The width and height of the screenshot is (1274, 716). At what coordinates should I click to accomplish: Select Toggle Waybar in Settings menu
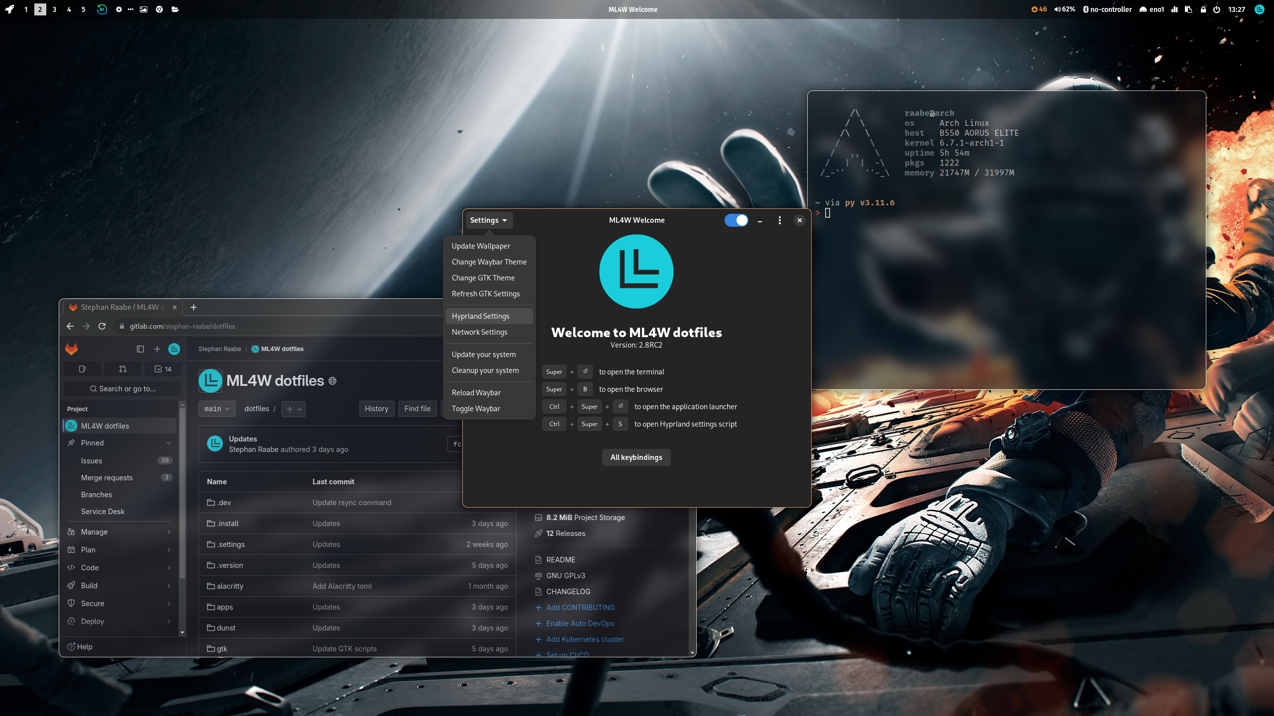tap(476, 409)
